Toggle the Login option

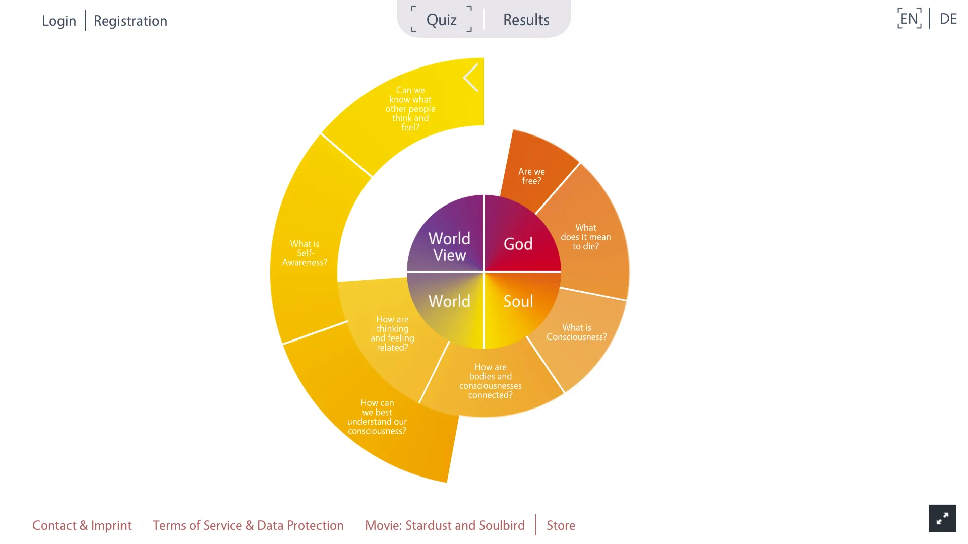point(58,20)
